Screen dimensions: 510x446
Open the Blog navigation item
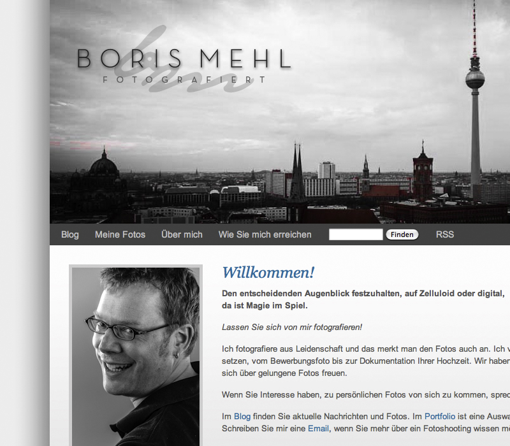[70, 234]
